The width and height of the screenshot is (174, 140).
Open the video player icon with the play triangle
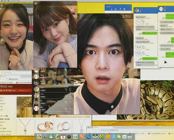coord(124,136)
